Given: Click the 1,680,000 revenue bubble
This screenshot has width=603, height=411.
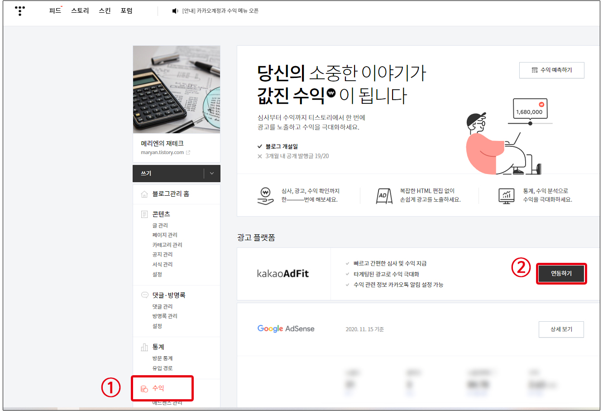Looking at the screenshot, I should pyautogui.click(x=530, y=109).
